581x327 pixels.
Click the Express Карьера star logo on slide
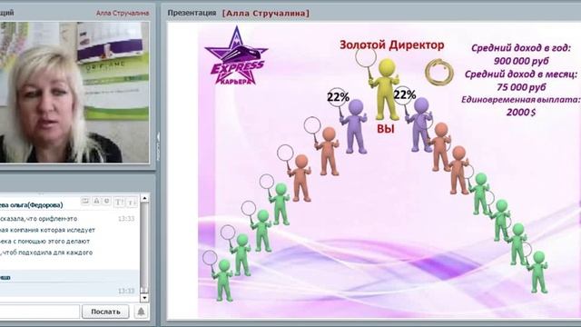tap(236, 56)
